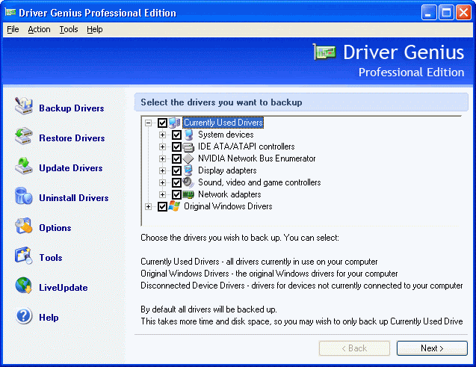
Task: Open the Action menu
Action: pyautogui.click(x=39, y=29)
